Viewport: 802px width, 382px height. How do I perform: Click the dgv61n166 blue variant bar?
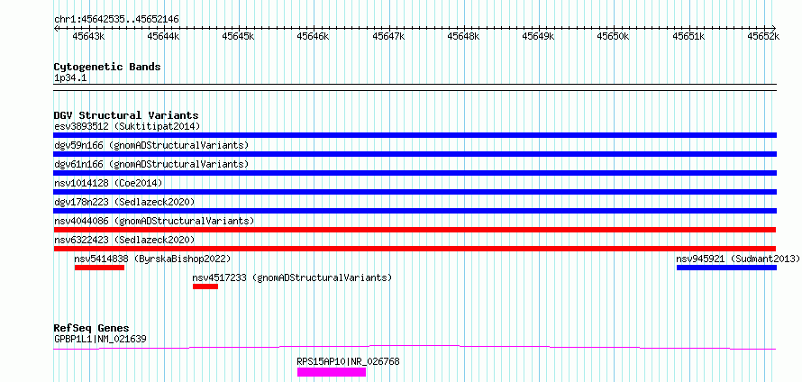pos(415,173)
